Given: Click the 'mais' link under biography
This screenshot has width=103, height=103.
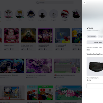Looking at the screenshot, I should pos(88,50).
